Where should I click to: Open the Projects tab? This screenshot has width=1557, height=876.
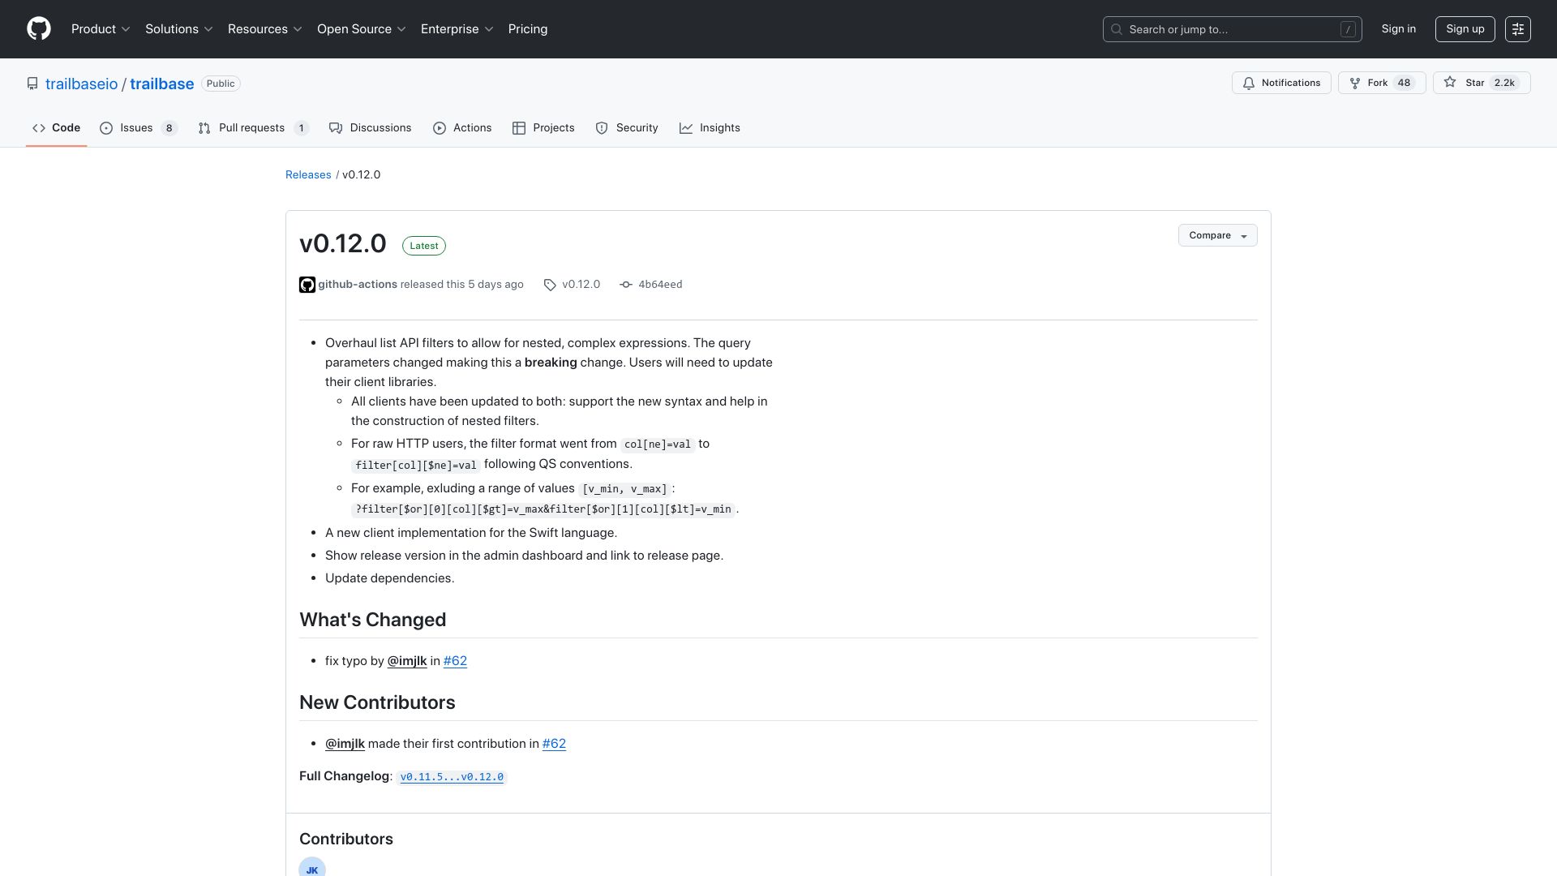coord(543,128)
